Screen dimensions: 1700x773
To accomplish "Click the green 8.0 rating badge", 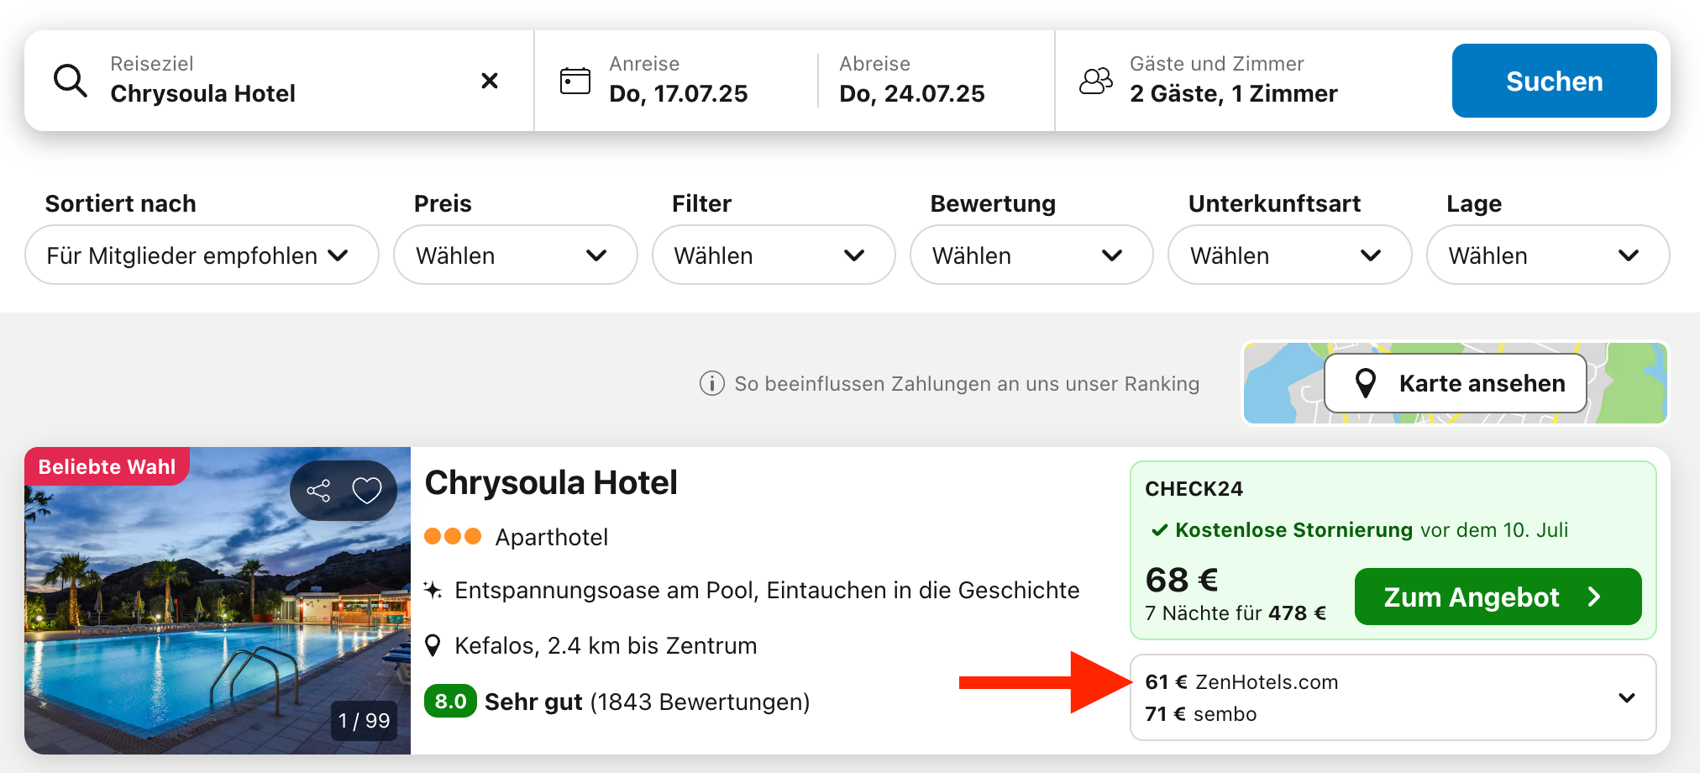I will (450, 701).
